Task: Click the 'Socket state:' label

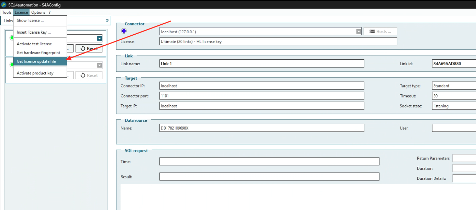Action: [x=411, y=106]
